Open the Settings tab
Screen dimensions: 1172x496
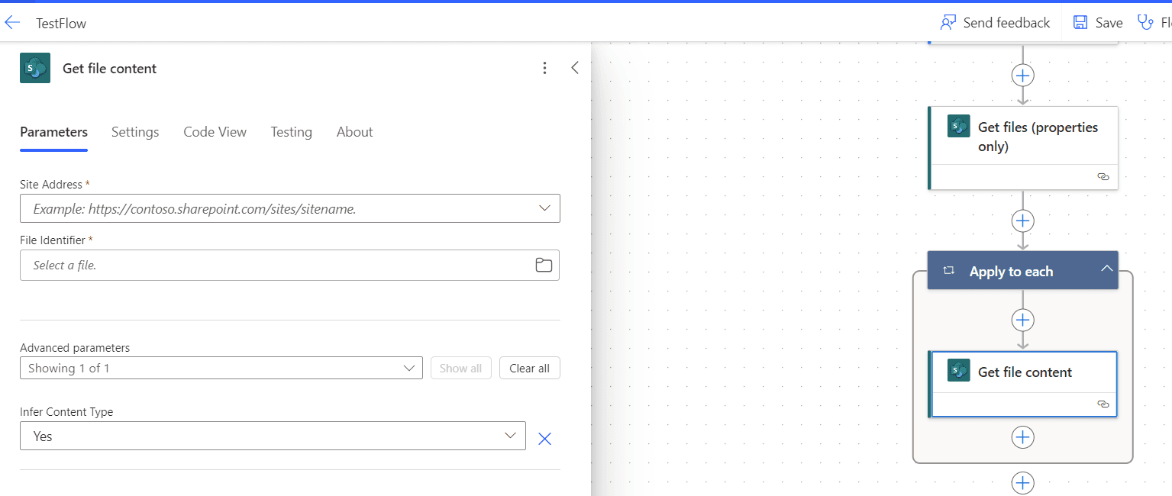pos(134,131)
